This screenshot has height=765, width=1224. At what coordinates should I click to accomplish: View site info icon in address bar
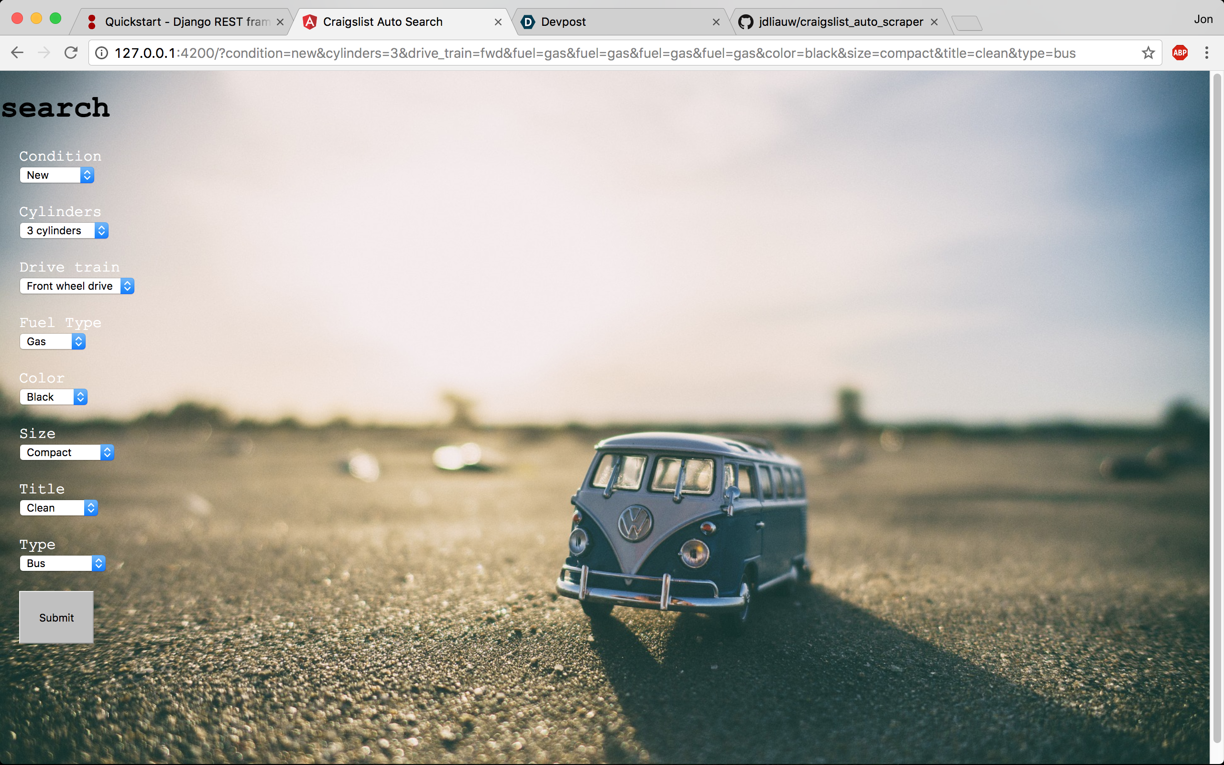coord(102,53)
